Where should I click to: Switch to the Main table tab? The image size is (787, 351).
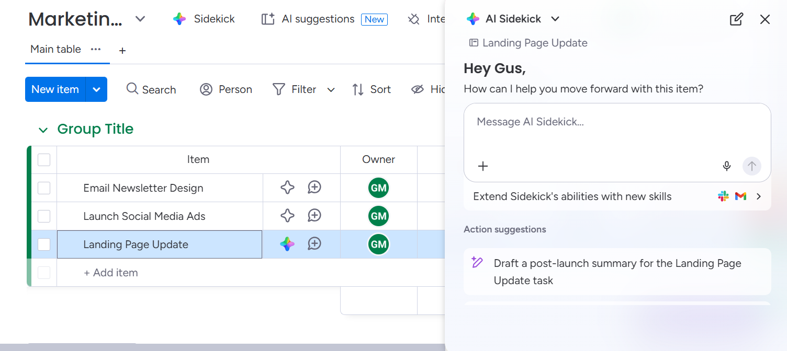[x=55, y=49]
